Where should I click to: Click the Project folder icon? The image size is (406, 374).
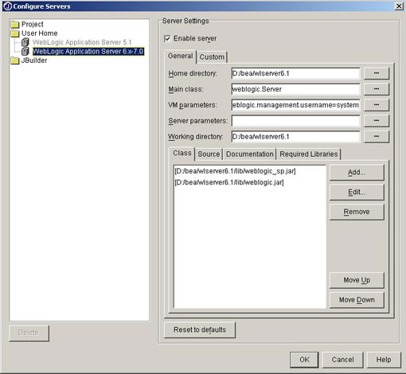tap(15, 25)
